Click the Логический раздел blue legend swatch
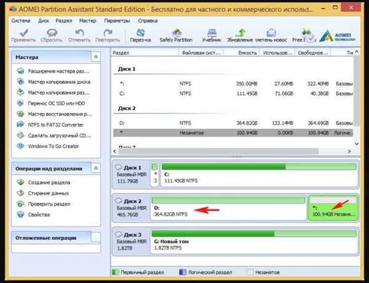The width and height of the screenshot is (369, 283). 183,273
